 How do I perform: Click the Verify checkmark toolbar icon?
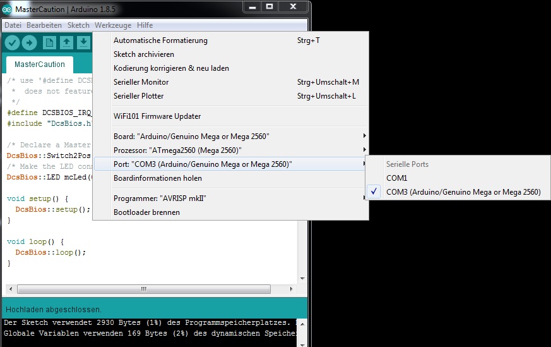(12, 43)
